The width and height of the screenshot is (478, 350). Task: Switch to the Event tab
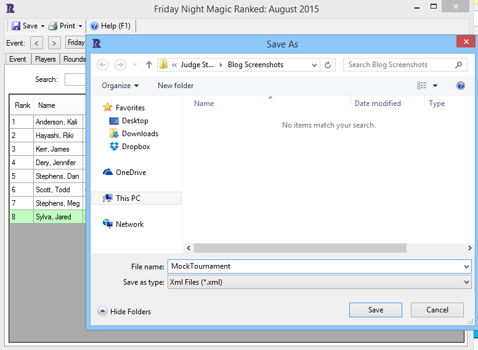coord(18,59)
